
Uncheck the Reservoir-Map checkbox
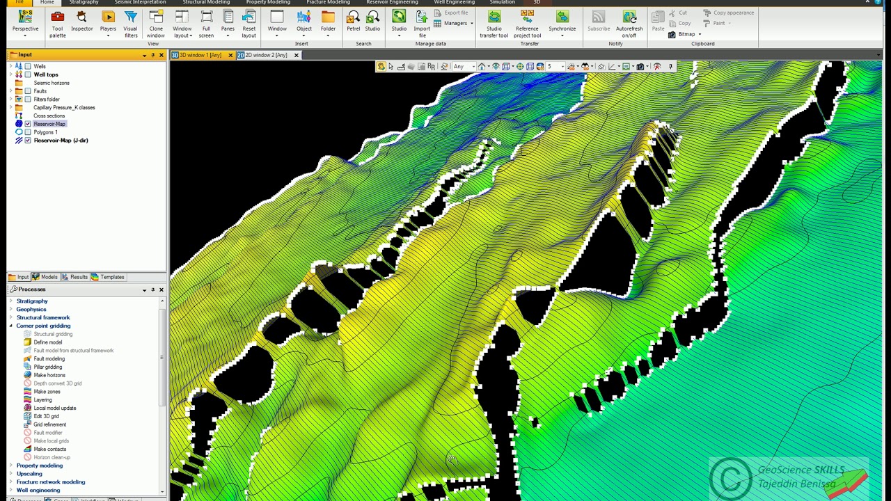pos(28,124)
